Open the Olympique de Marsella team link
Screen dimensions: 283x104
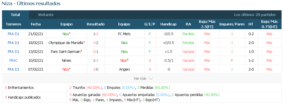[66, 43]
